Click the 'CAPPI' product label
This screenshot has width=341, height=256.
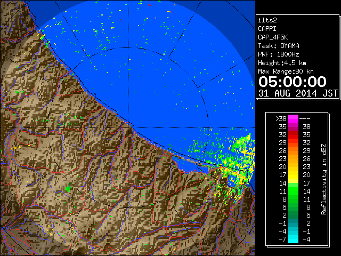click(267, 29)
